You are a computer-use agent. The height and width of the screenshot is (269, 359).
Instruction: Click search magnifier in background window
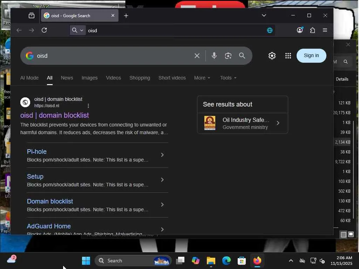[346, 62]
